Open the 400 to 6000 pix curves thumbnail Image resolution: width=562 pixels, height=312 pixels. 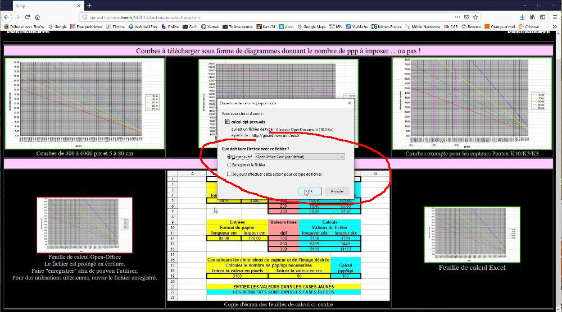click(85, 103)
